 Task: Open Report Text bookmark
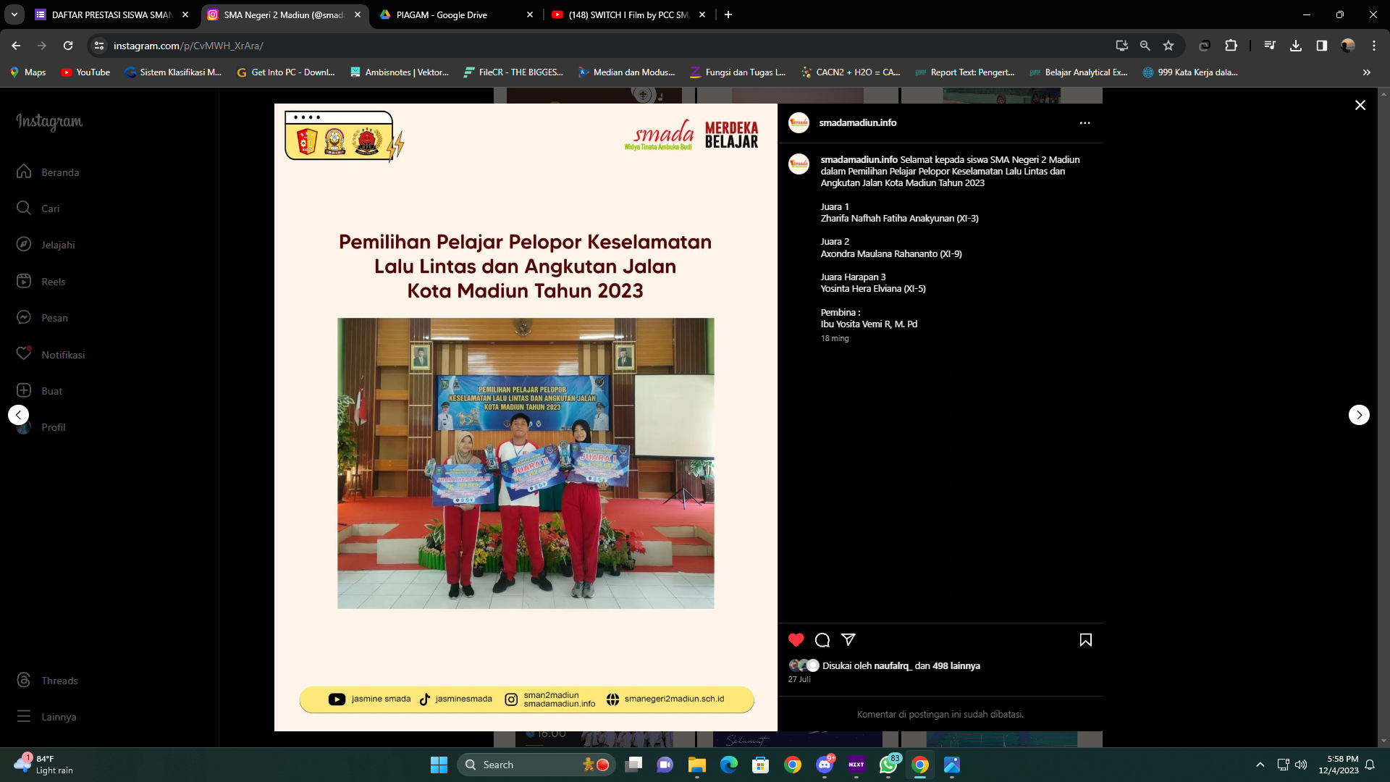click(x=965, y=72)
